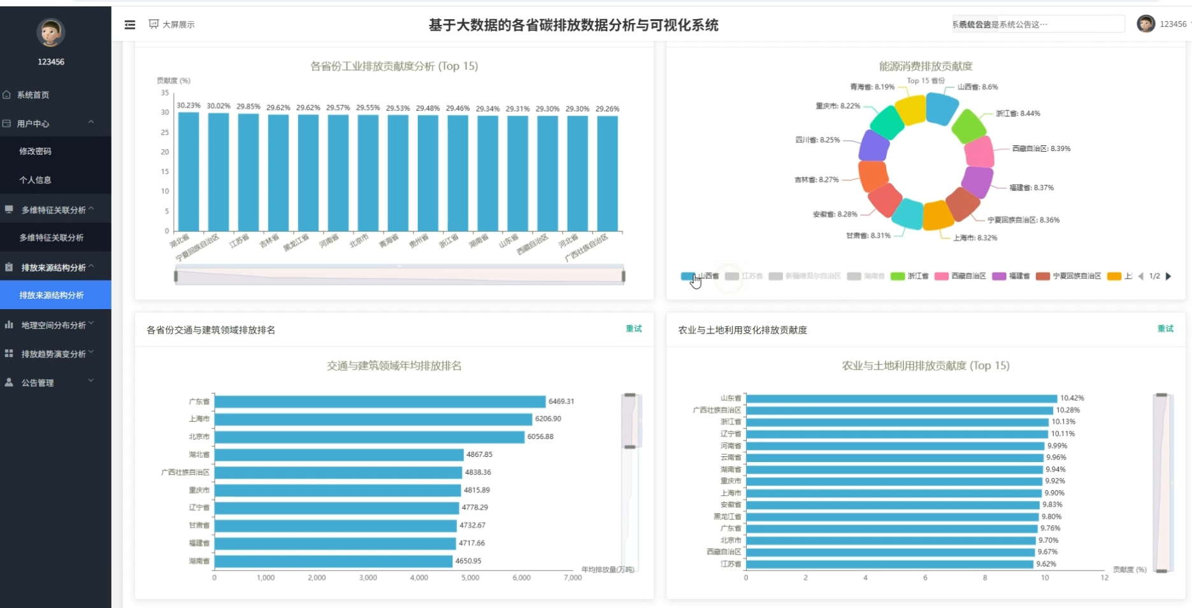Click the hamburger menu collapse icon
Screen dimensions: 1192x608
click(x=130, y=25)
